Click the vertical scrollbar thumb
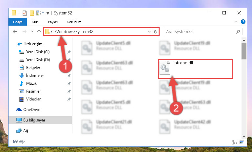 244,51
